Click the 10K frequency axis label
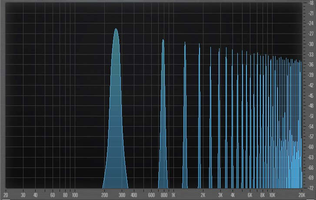Image resolution: width=316 pixels, height=200 pixels. point(272,196)
